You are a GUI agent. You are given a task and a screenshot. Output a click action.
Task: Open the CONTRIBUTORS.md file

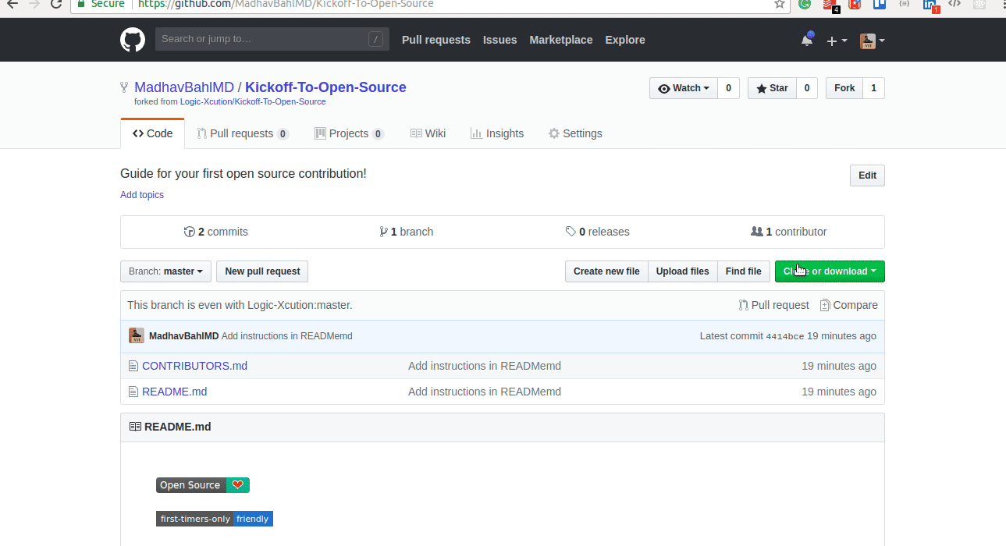pos(194,366)
